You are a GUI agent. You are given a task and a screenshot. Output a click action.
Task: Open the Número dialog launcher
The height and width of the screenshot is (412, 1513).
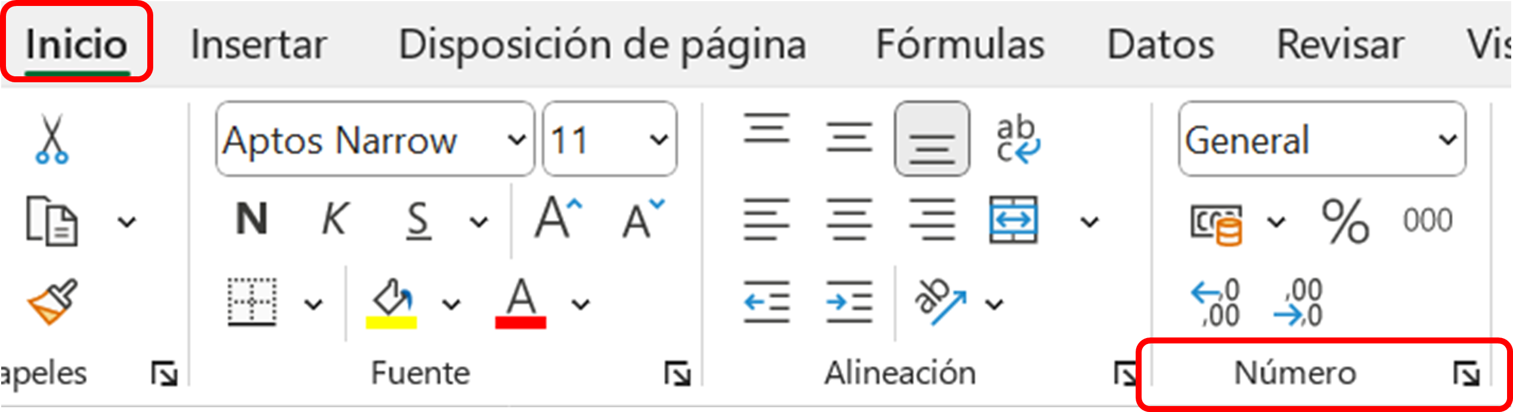pos(1467,374)
